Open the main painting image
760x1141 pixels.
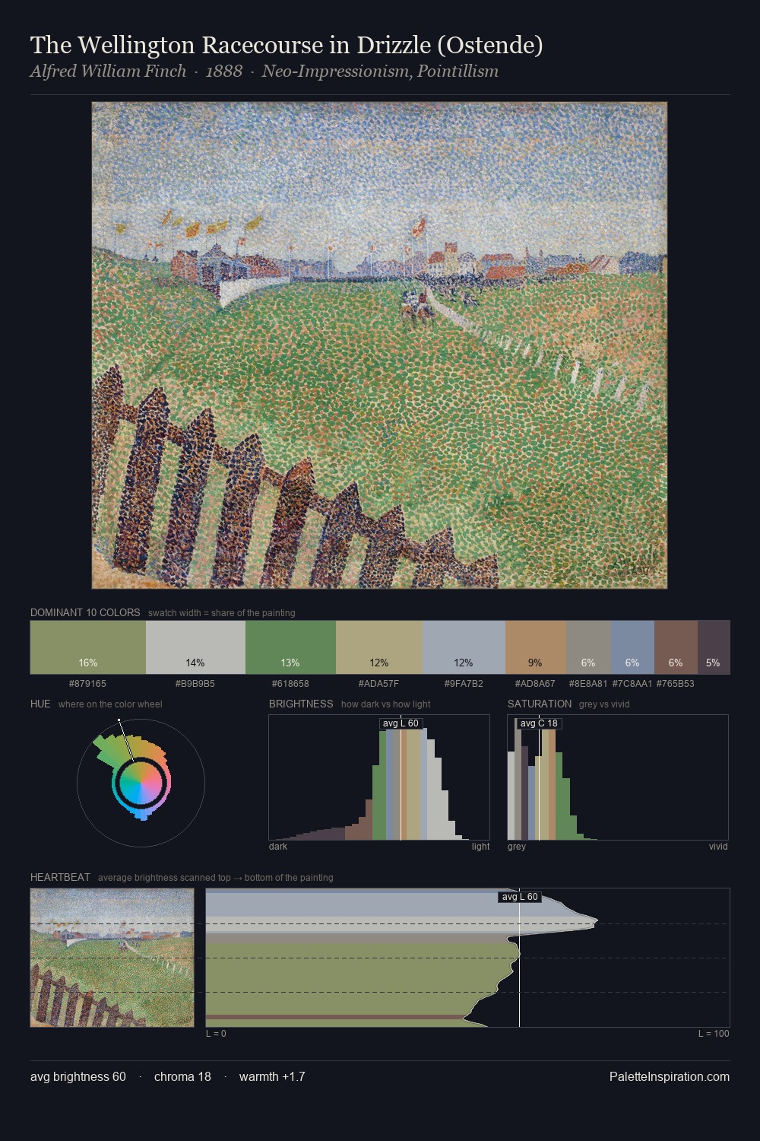(379, 345)
